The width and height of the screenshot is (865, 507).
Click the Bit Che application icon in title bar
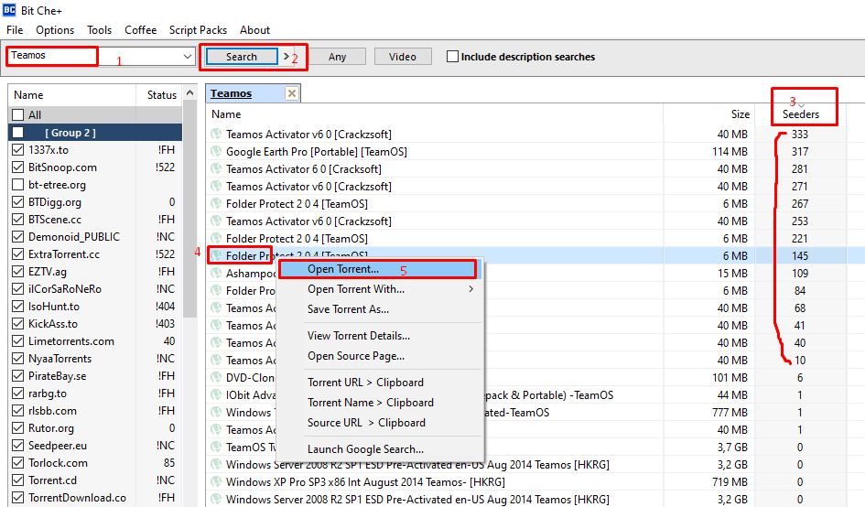coord(9,10)
